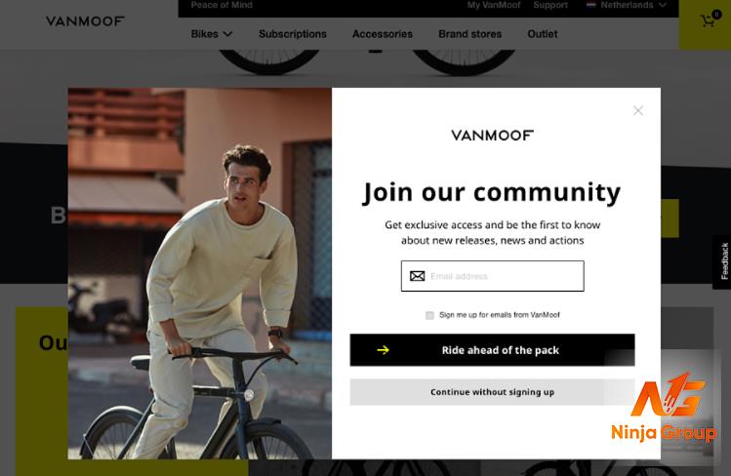731x476 pixels.
Task: Click the Ninja Group logo
Action: coord(665,407)
